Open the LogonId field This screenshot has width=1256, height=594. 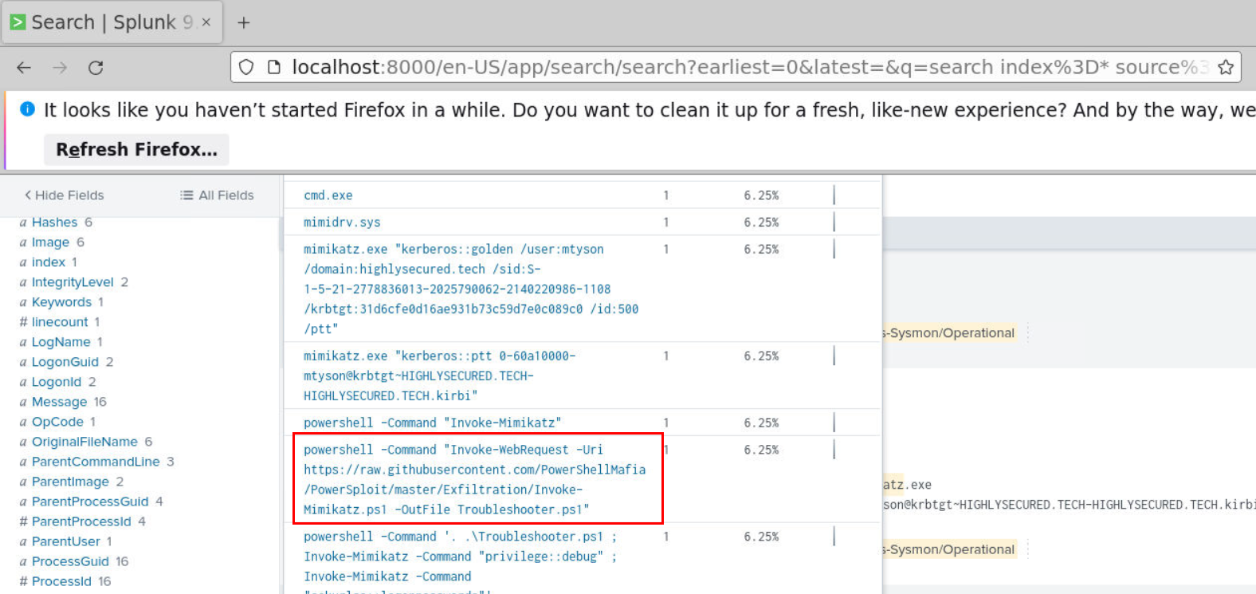tap(57, 382)
